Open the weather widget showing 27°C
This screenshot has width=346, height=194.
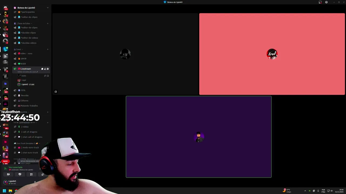(287, 190)
